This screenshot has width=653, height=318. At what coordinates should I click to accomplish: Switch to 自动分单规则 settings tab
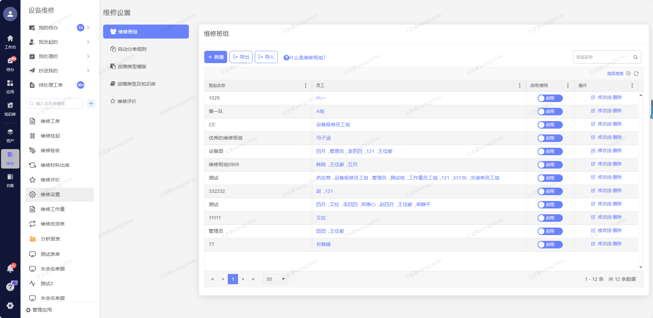(132, 49)
